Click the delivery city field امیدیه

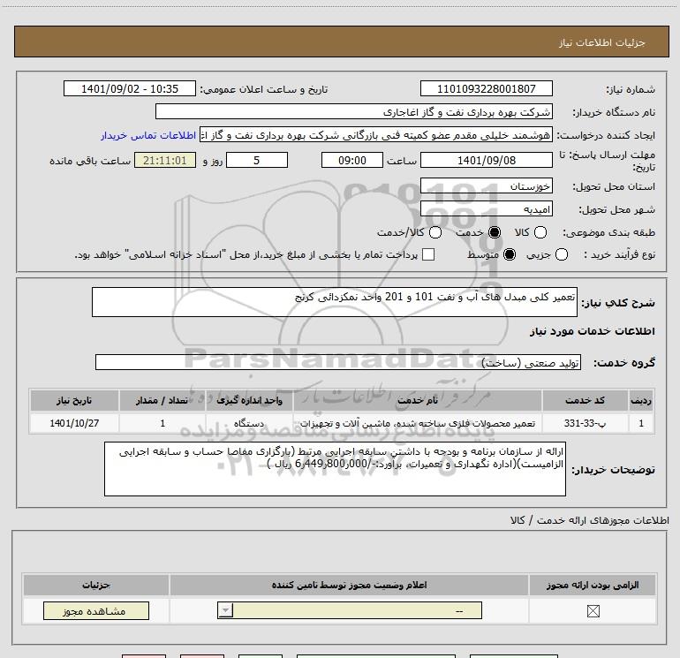[x=486, y=209]
